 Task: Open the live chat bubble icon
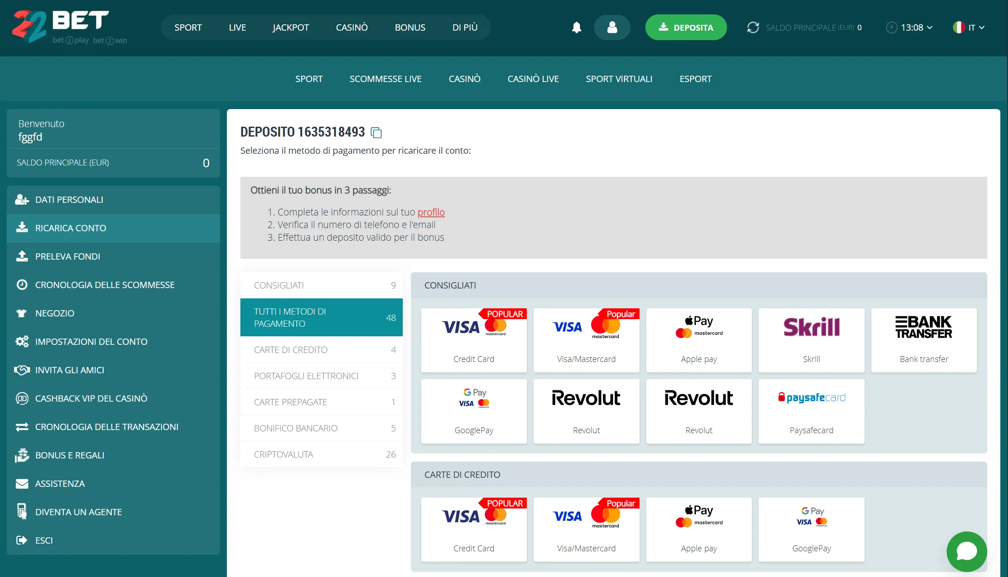tap(966, 551)
